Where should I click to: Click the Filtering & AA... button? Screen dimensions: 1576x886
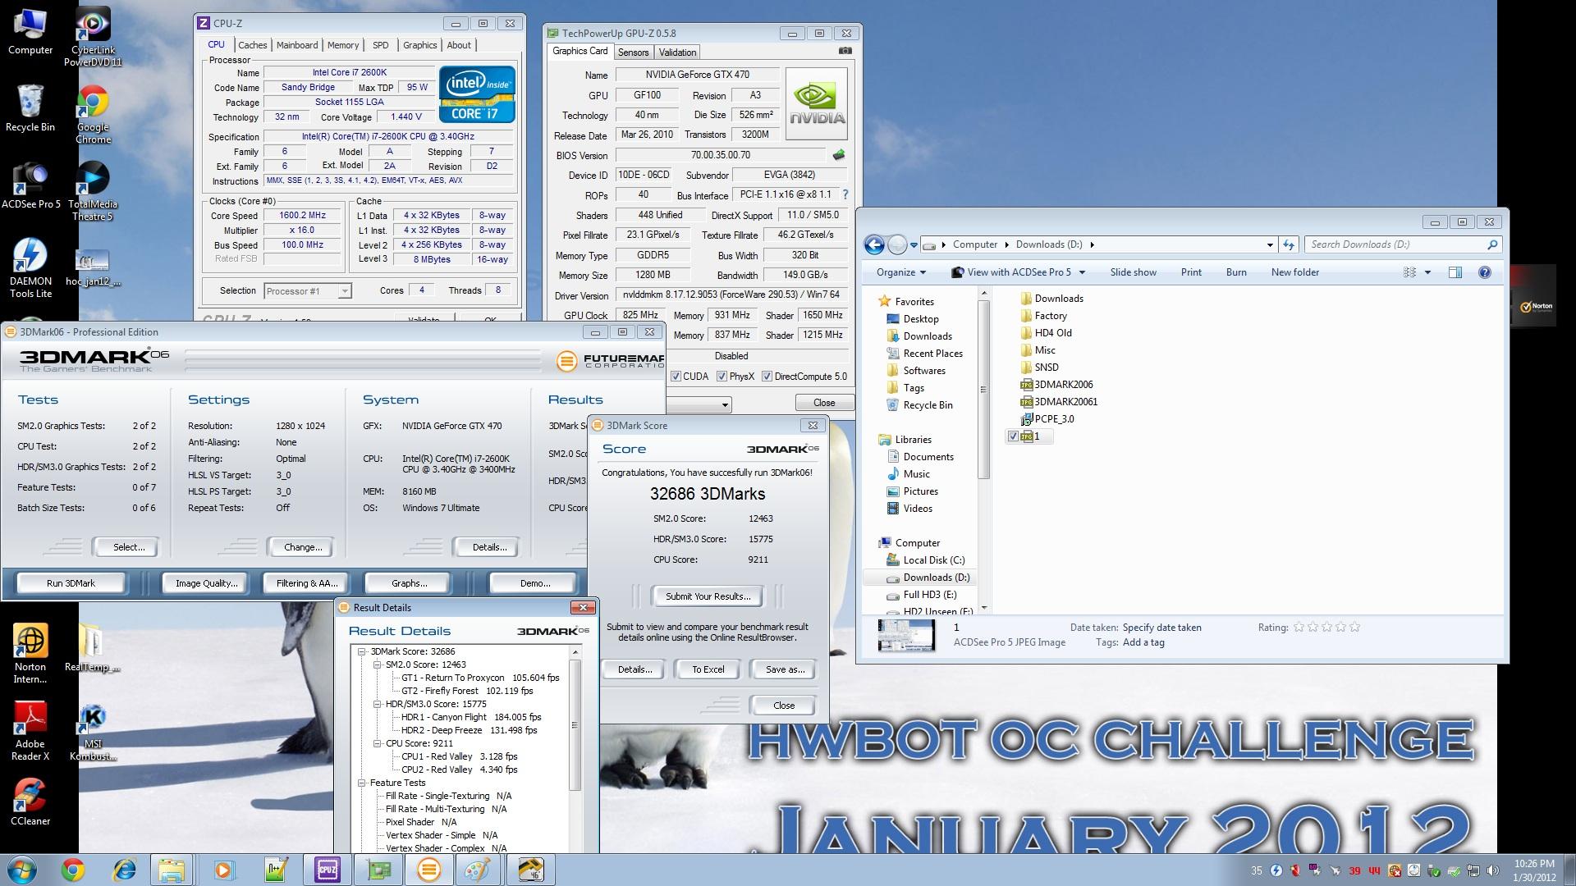(x=306, y=583)
